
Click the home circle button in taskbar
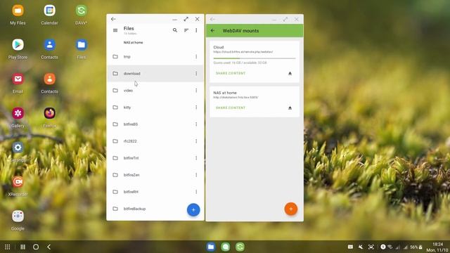36,247
